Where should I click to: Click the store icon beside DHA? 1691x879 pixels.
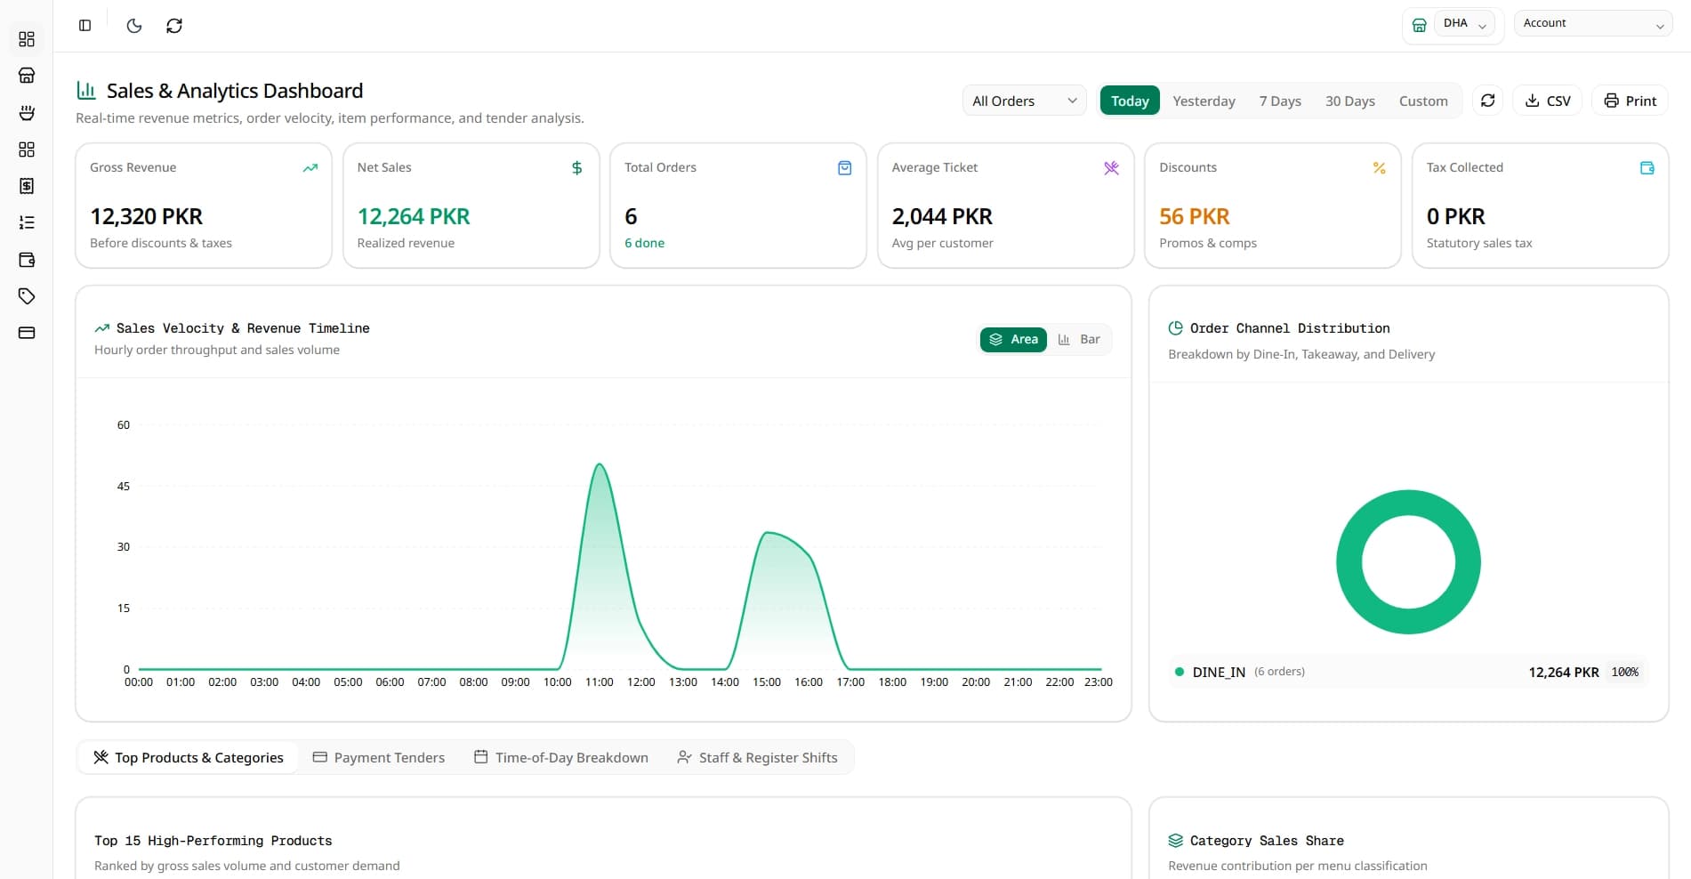pyautogui.click(x=1420, y=25)
